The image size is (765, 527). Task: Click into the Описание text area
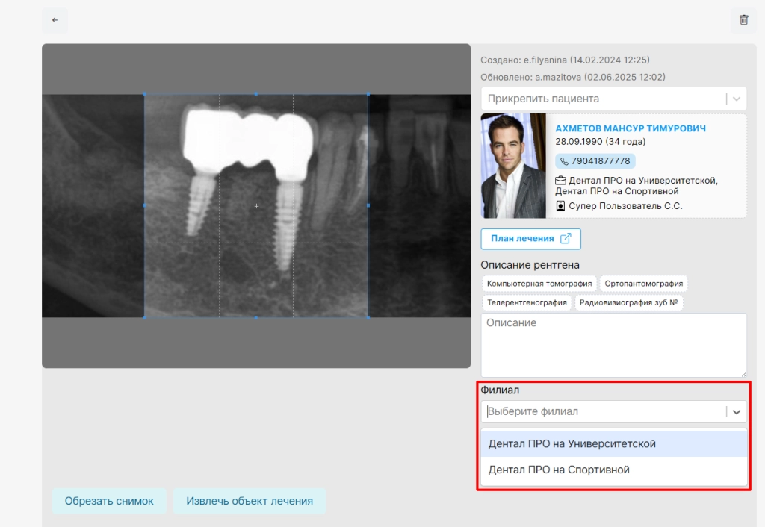tap(614, 345)
